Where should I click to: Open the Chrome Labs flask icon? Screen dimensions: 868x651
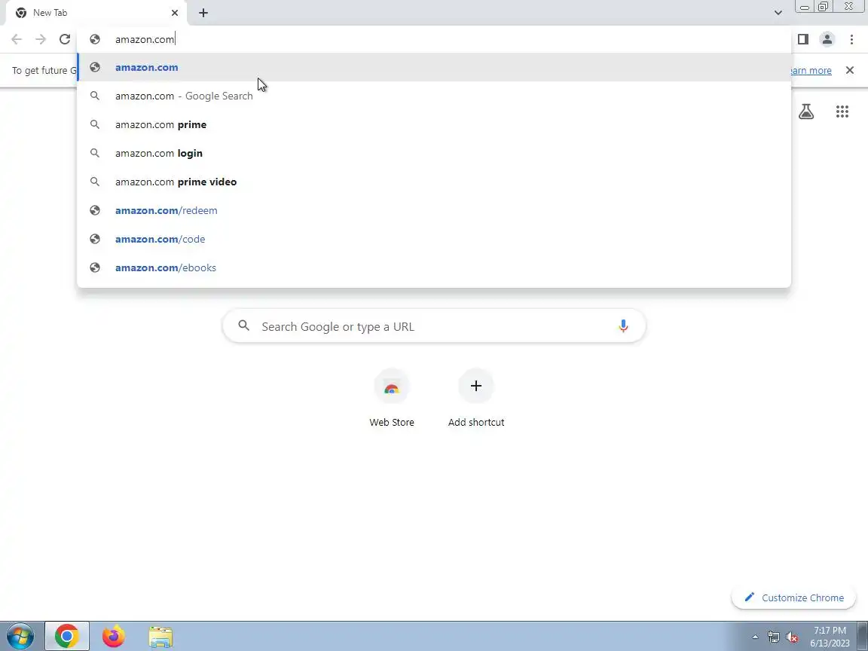tap(806, 112)
